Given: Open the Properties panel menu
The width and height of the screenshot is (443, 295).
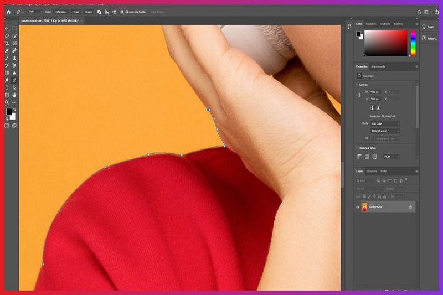Looking at the screenshot, I should click(416, 66).
